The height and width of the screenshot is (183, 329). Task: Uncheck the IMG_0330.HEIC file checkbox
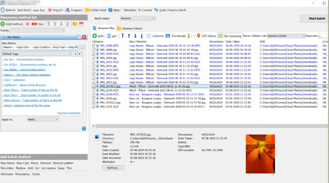(94, 94)
